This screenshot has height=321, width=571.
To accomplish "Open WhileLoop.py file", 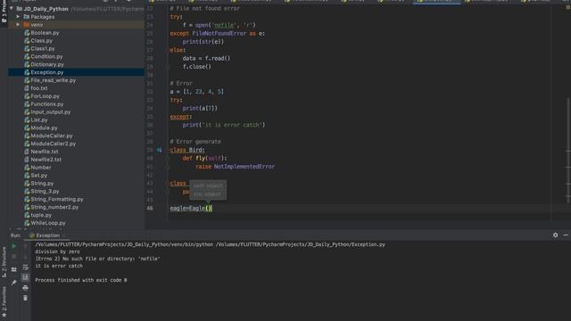I will click(47, 223).
